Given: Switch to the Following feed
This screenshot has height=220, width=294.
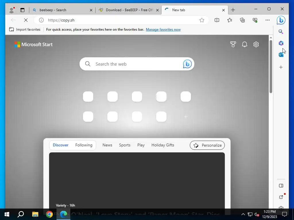Looking at the screenshot, I should point(84,145).
